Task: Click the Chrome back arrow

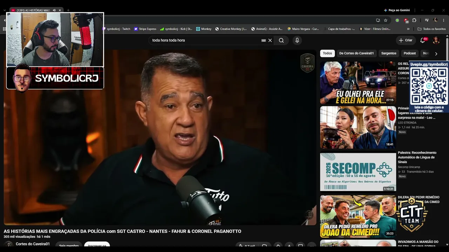Action: click(x=5, y=20)
